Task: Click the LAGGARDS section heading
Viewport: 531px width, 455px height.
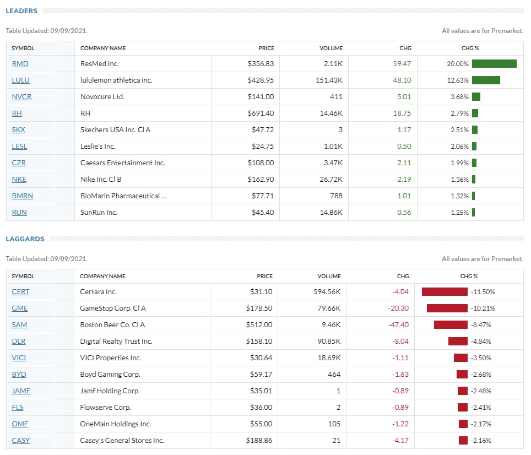Action: 25,239
